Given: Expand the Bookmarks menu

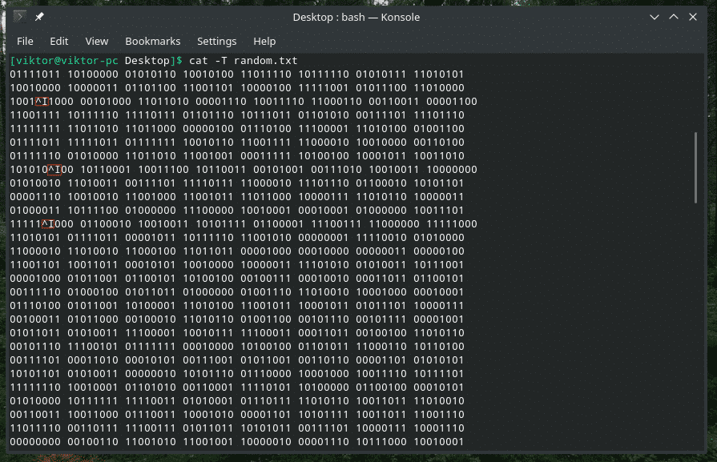Looking at the screenshot, I should (x=152, y=41).
